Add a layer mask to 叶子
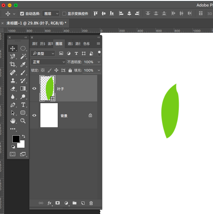Screen dimensions: 213x214 (57, 203)
